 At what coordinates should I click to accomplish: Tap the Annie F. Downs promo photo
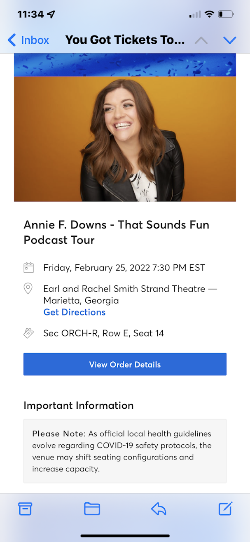pos(125,139)
